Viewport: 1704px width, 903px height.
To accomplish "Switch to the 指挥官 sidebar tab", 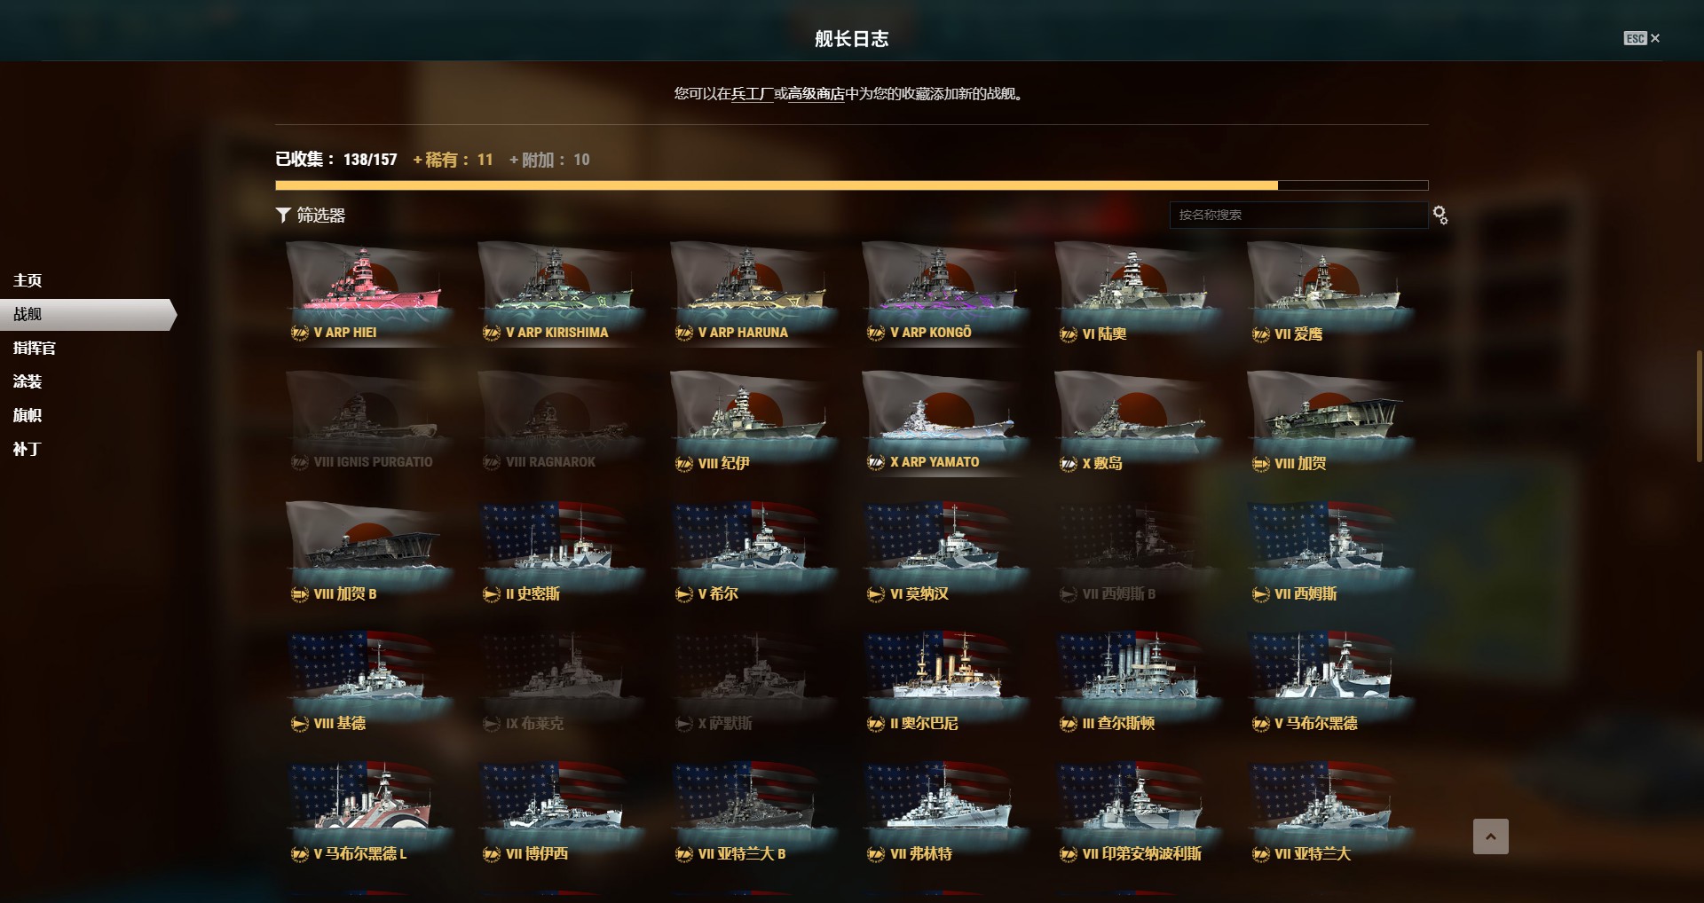I will click(x=35, y=348).
